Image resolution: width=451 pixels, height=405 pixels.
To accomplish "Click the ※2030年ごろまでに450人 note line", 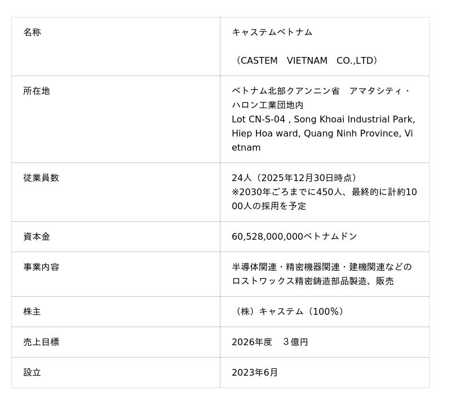I will 324,192.
